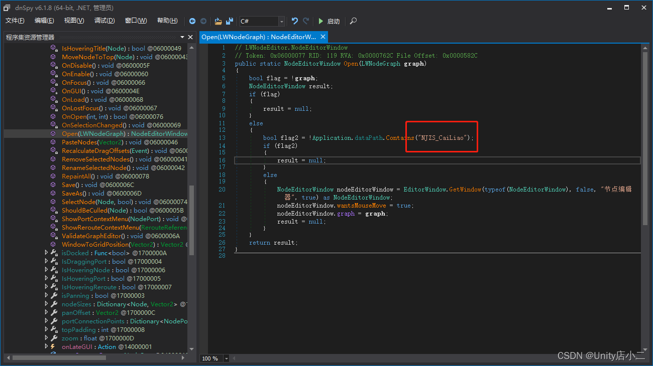This screenshot has height=366, width=653.
Task: Click the redo icon in the toolbar
Action: click(x=304, y=21)
